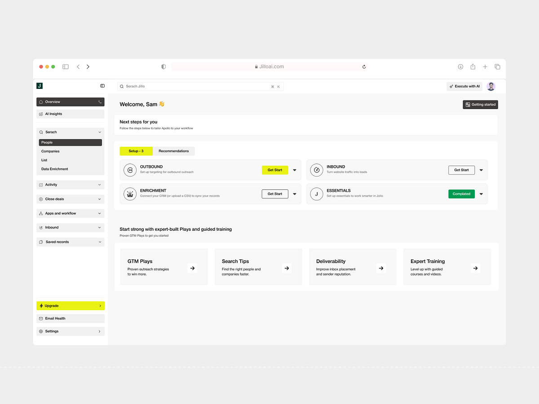This screenshot has width=539, height=404.
Task: Open GTM Plays arrow button
Action: [x=192, y=268]
